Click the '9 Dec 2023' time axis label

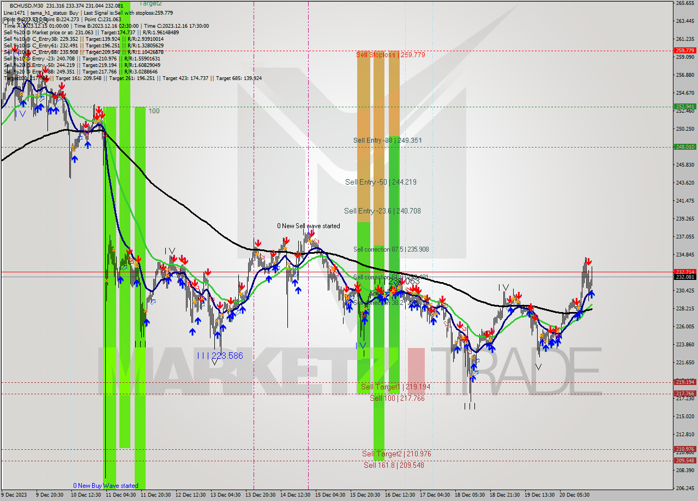pos(15,495)
